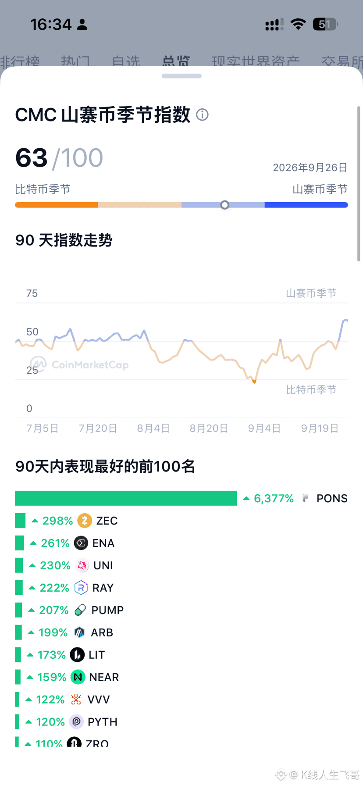Tap the UNI unicorn icon

82,565
